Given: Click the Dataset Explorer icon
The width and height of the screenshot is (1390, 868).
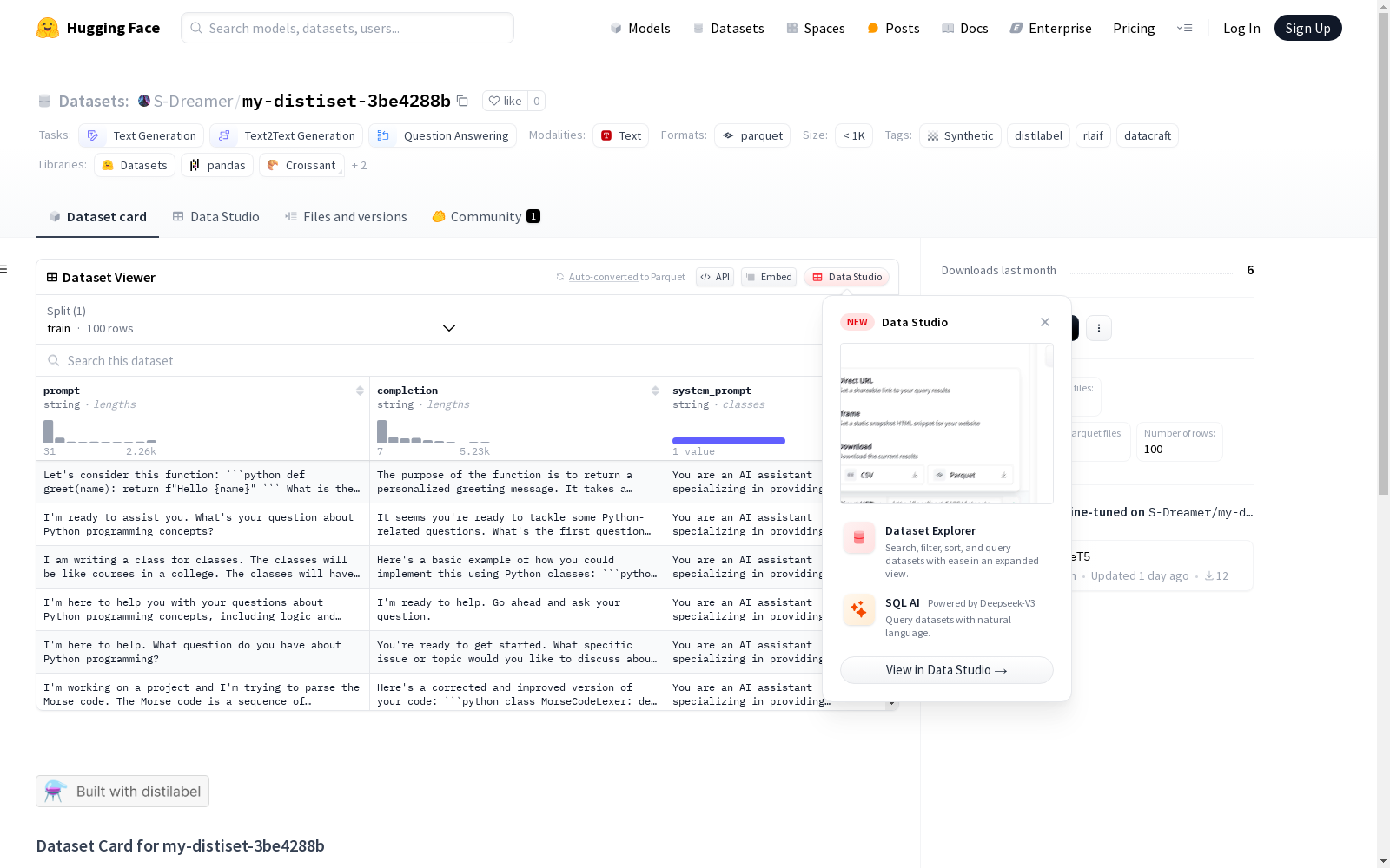Looking at the screenshot, I should click(859, 538).
